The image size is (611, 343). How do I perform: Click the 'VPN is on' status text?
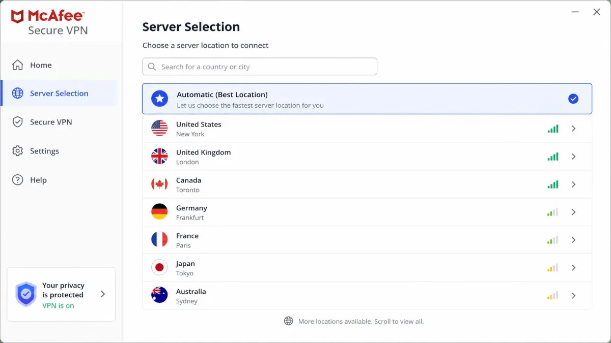pyautogui.click(x=58, y=305)
